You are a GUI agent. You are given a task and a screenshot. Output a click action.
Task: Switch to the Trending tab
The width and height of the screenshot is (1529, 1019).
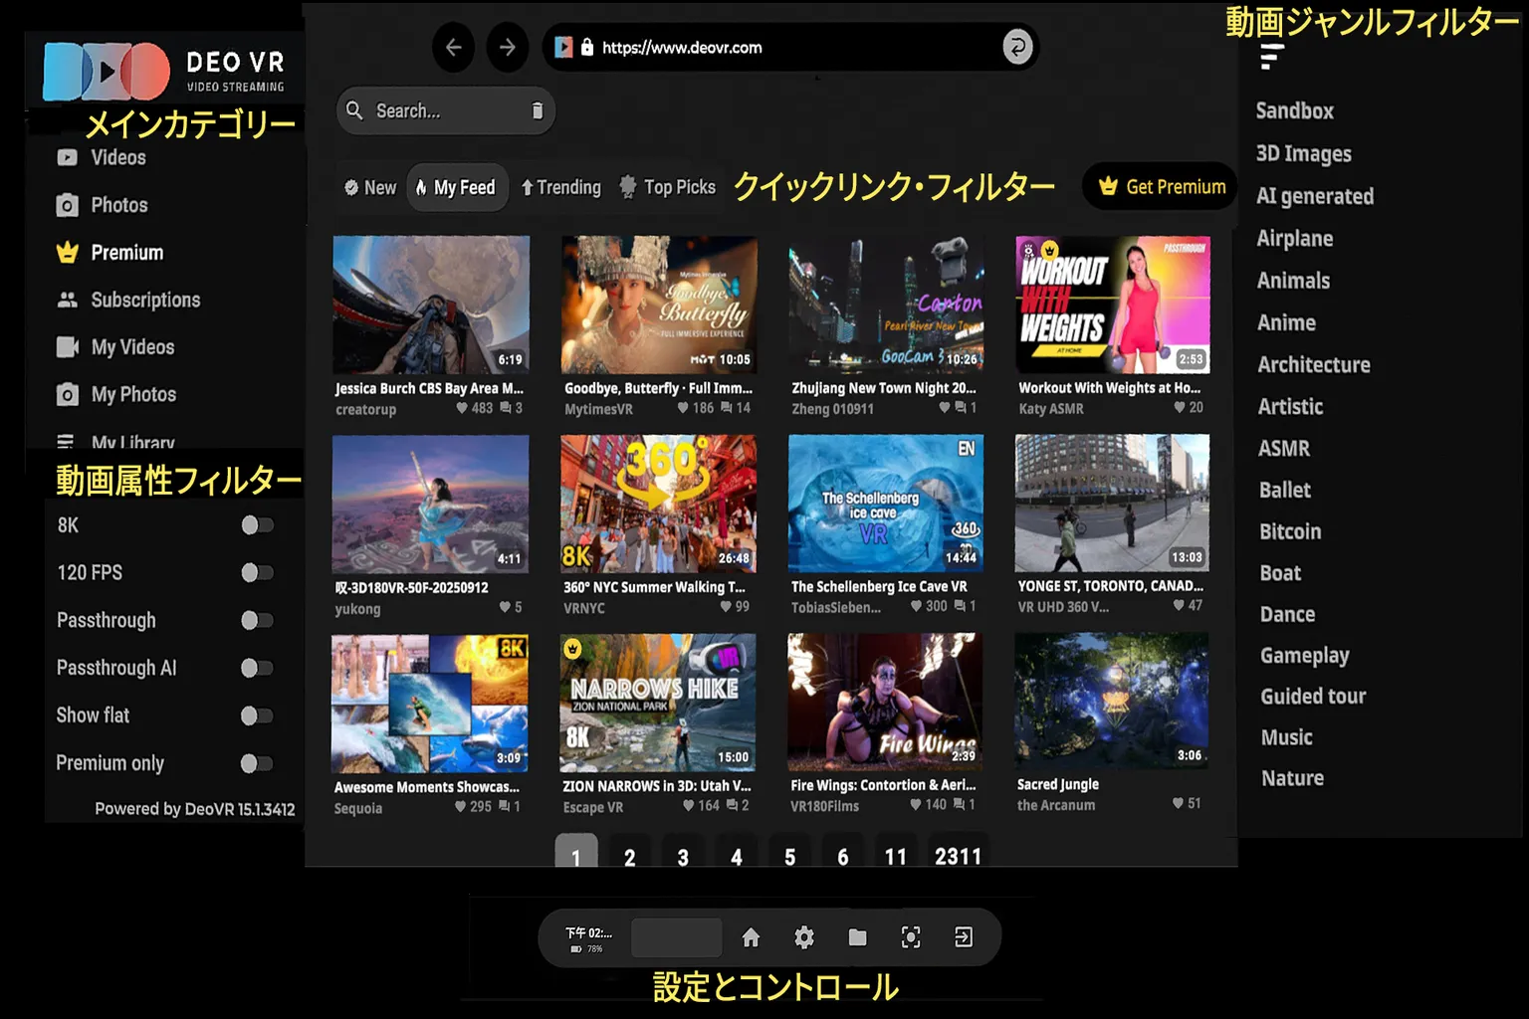pyautogui.click(x=560, y=186)
